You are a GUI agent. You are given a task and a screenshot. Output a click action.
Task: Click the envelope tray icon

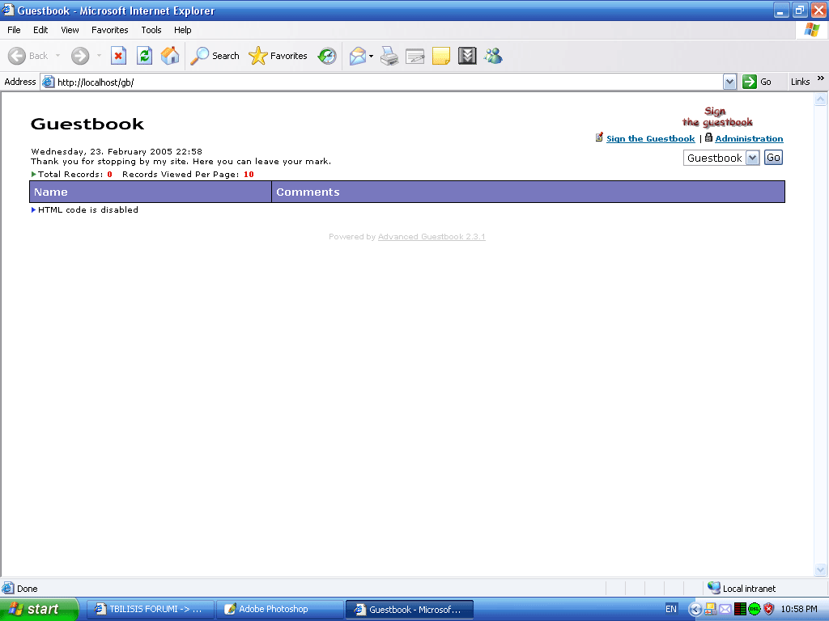click(x=725, y=610)
